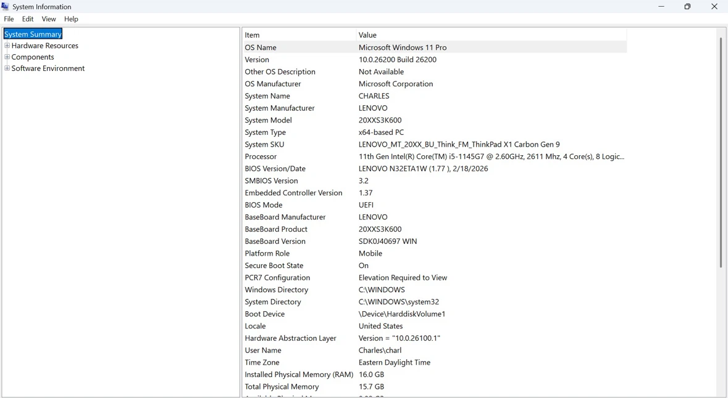
Task: Click value Microsoft Corporation
Action: point(396,84)
